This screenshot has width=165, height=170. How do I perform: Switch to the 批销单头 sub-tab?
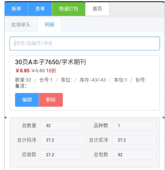click(x=21, y=25)
